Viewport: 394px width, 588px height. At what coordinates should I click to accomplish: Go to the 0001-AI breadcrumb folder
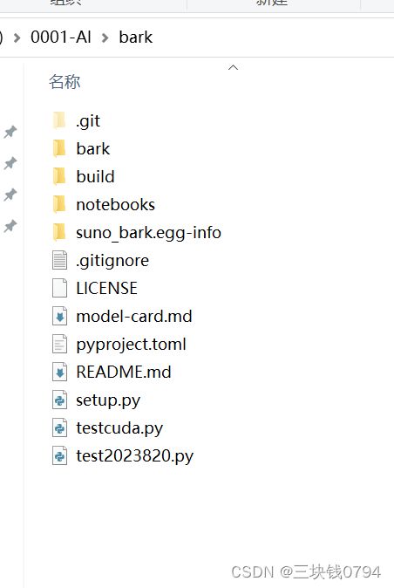[61, 38]
